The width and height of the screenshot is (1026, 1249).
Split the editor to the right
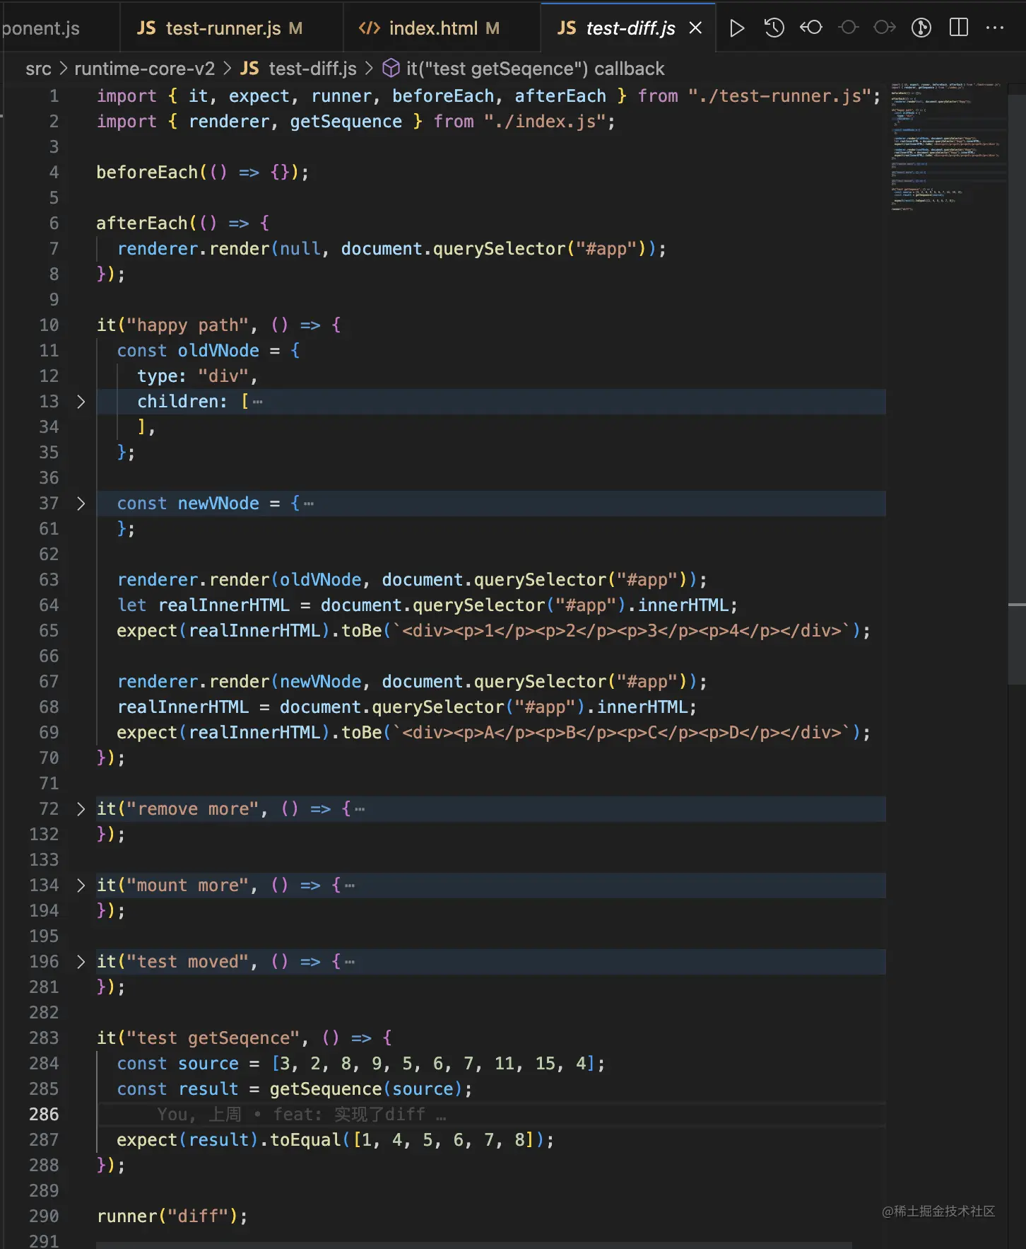pyautogui.click(x=959, y=28)
